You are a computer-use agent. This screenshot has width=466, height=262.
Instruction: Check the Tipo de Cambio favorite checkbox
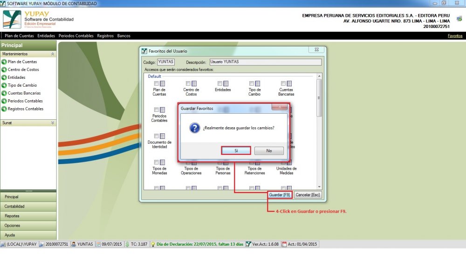coord(252,83)
